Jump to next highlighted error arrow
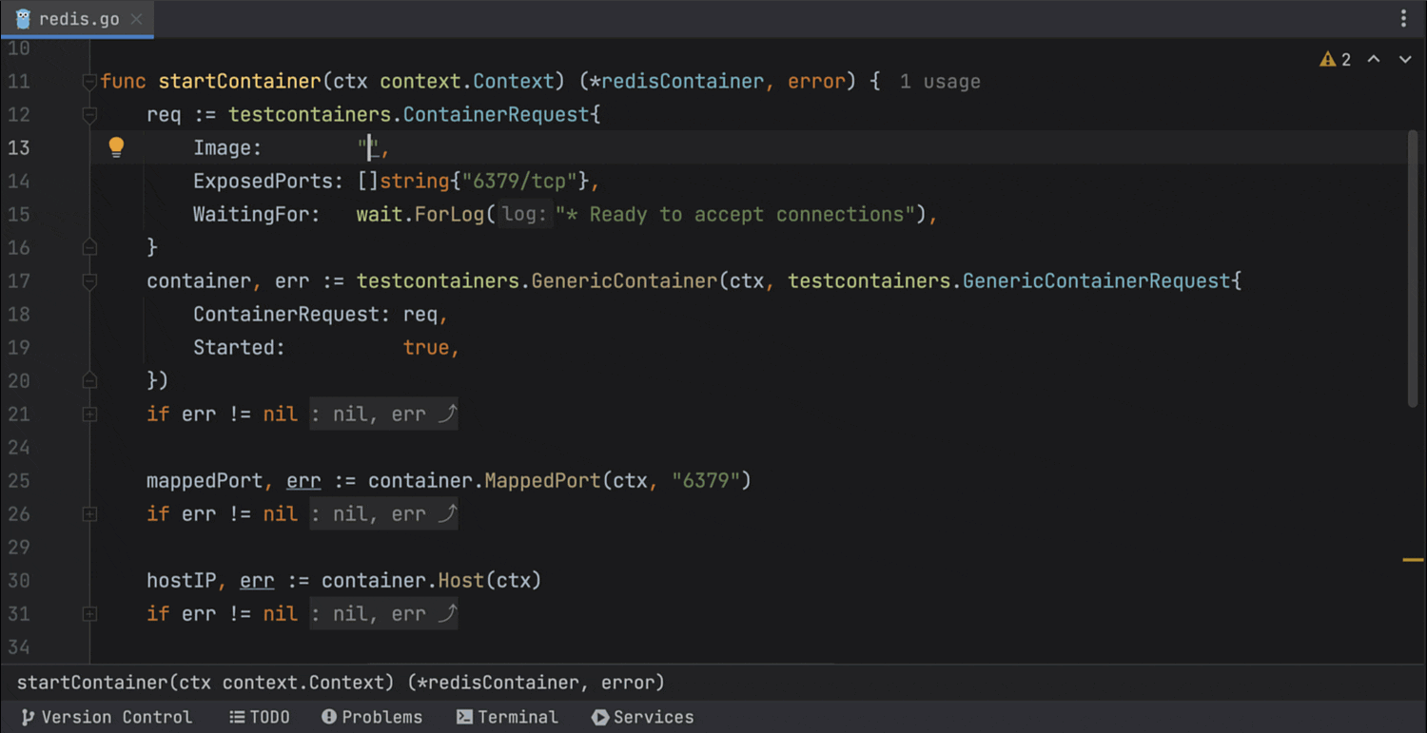Image resolution: width=1427 pixels, height=733 pixels. pyautogui.click(x=1405, y=60)
